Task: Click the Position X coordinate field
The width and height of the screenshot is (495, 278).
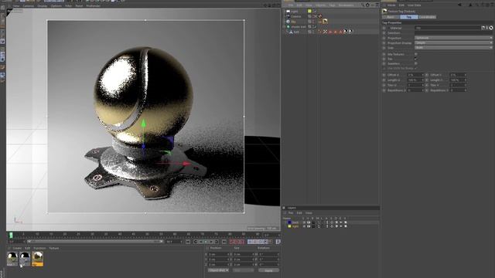Action: [218, 254]
